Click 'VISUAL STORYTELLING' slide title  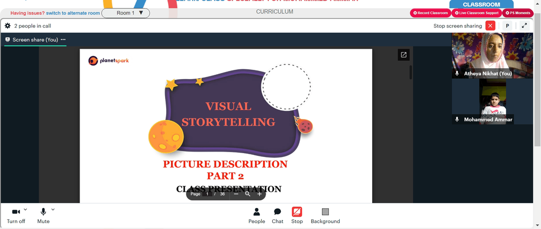click(x=228, y=114)
